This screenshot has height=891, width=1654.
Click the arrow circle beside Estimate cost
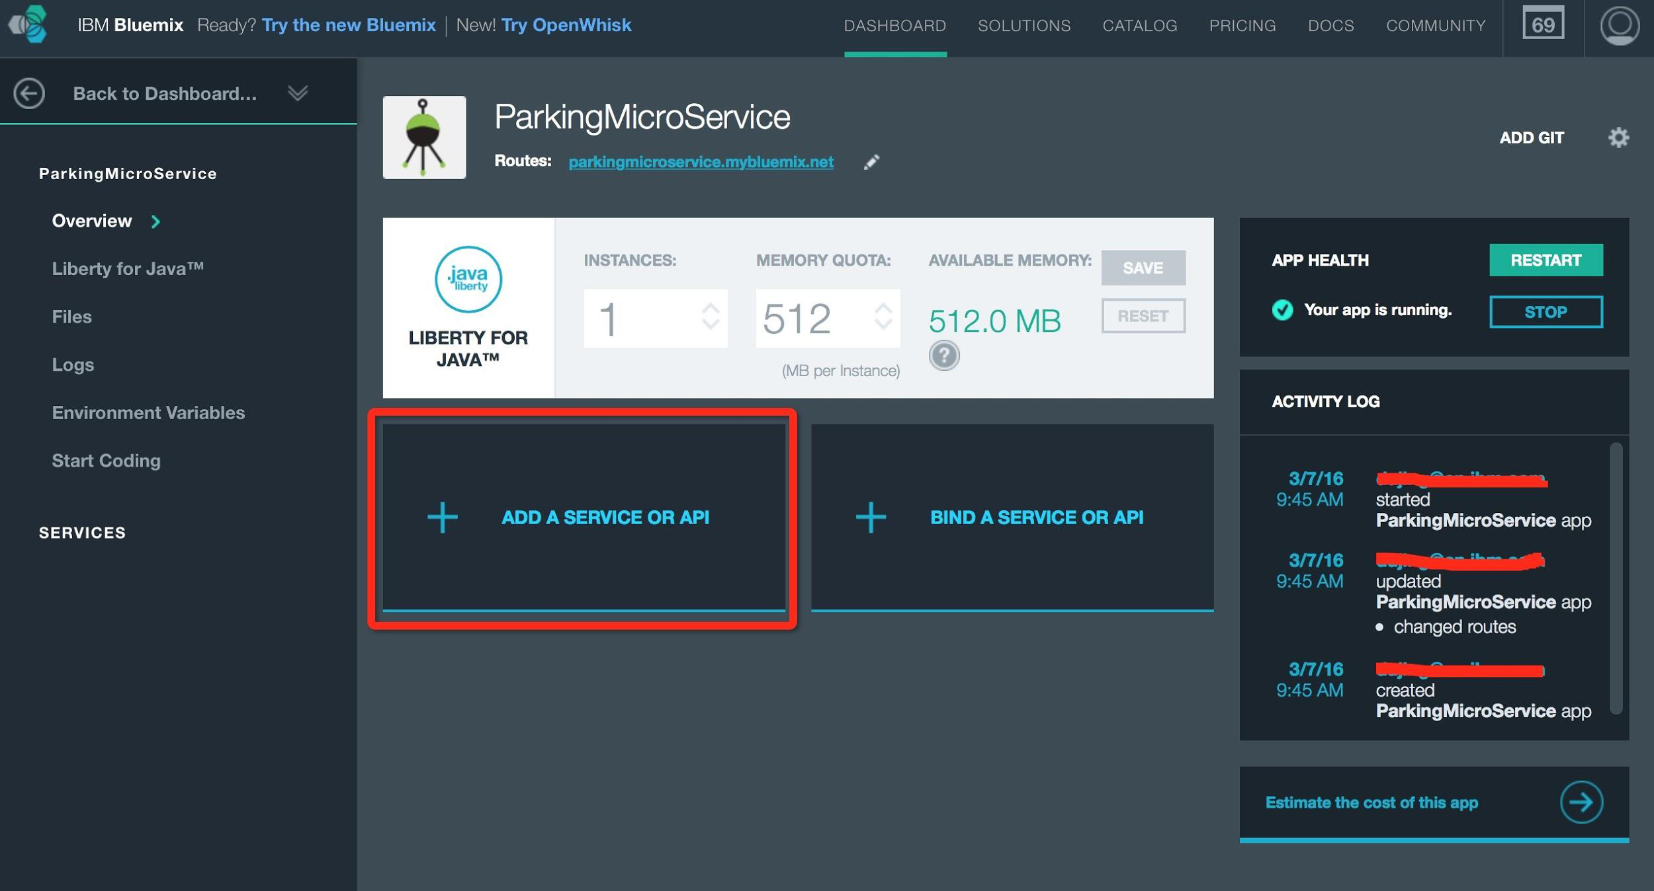click(x=1581, y=802)
